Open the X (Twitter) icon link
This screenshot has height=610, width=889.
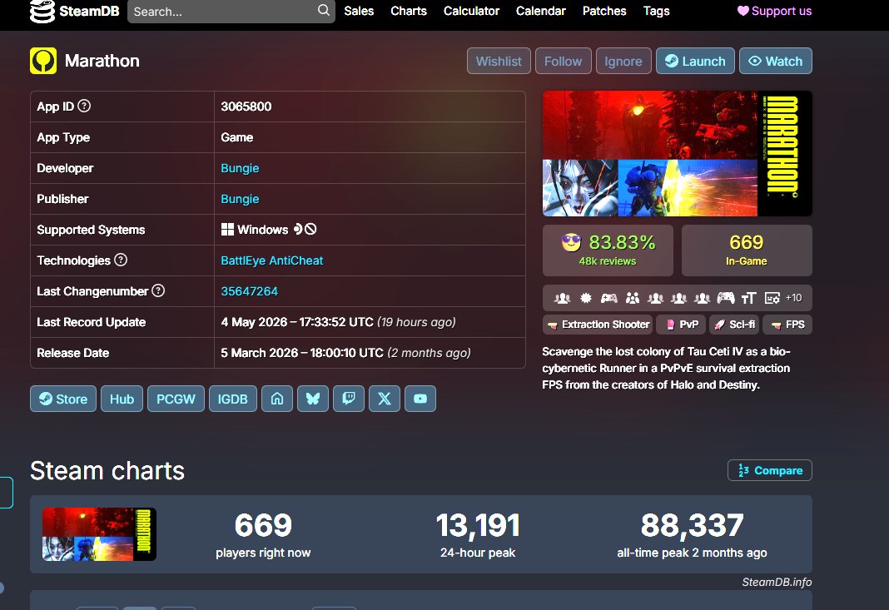385,399
